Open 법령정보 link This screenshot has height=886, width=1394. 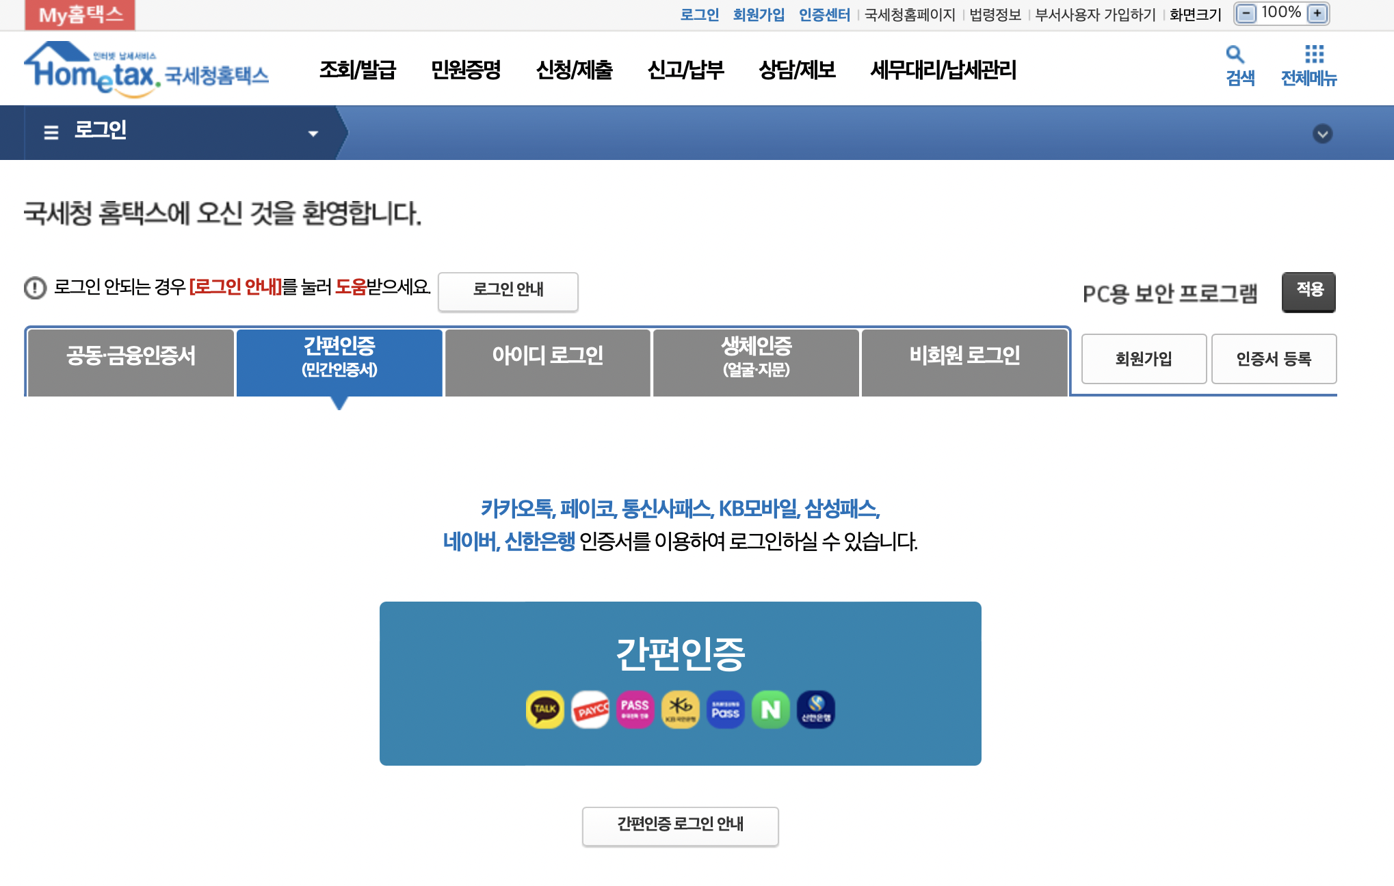click(995, 14)
